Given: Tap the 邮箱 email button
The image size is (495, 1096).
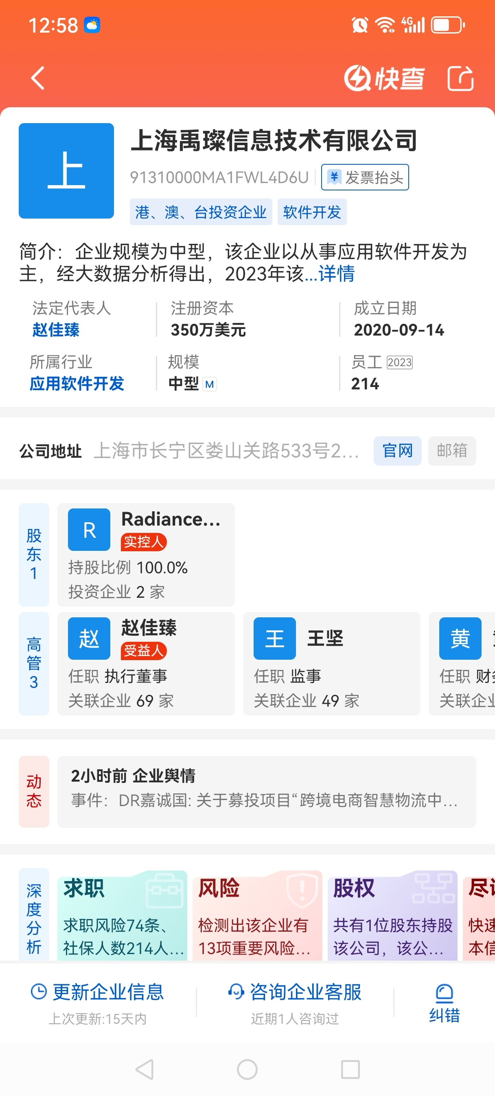Looking at the screenshot, I should point(452,451).
